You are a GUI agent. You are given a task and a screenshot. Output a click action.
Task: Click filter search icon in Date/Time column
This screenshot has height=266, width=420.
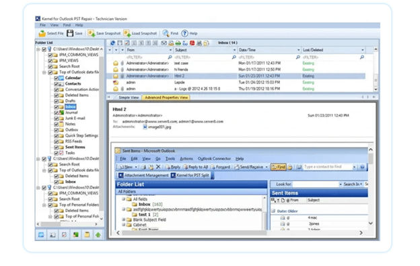tap(298, 57)
